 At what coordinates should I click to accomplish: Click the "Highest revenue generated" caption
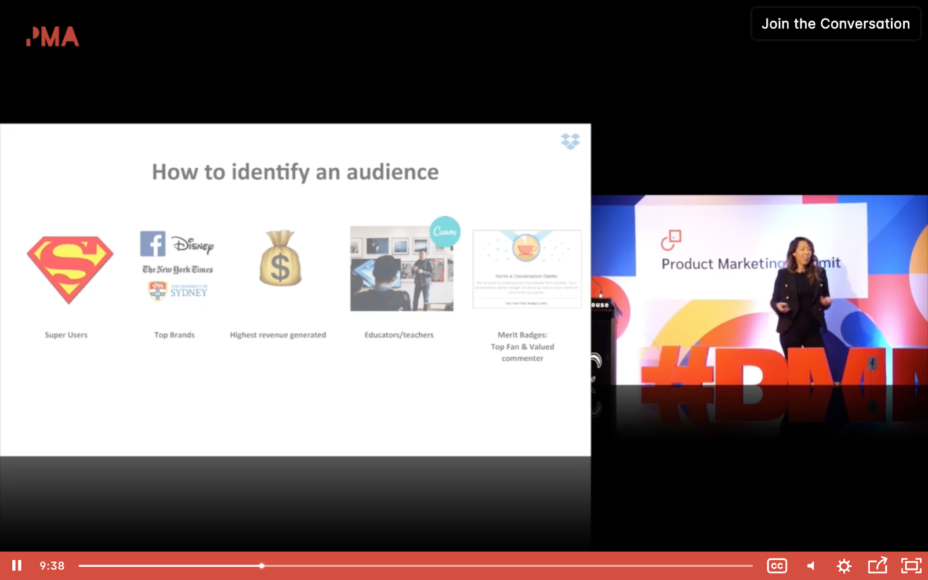click(x=278, y=335)
